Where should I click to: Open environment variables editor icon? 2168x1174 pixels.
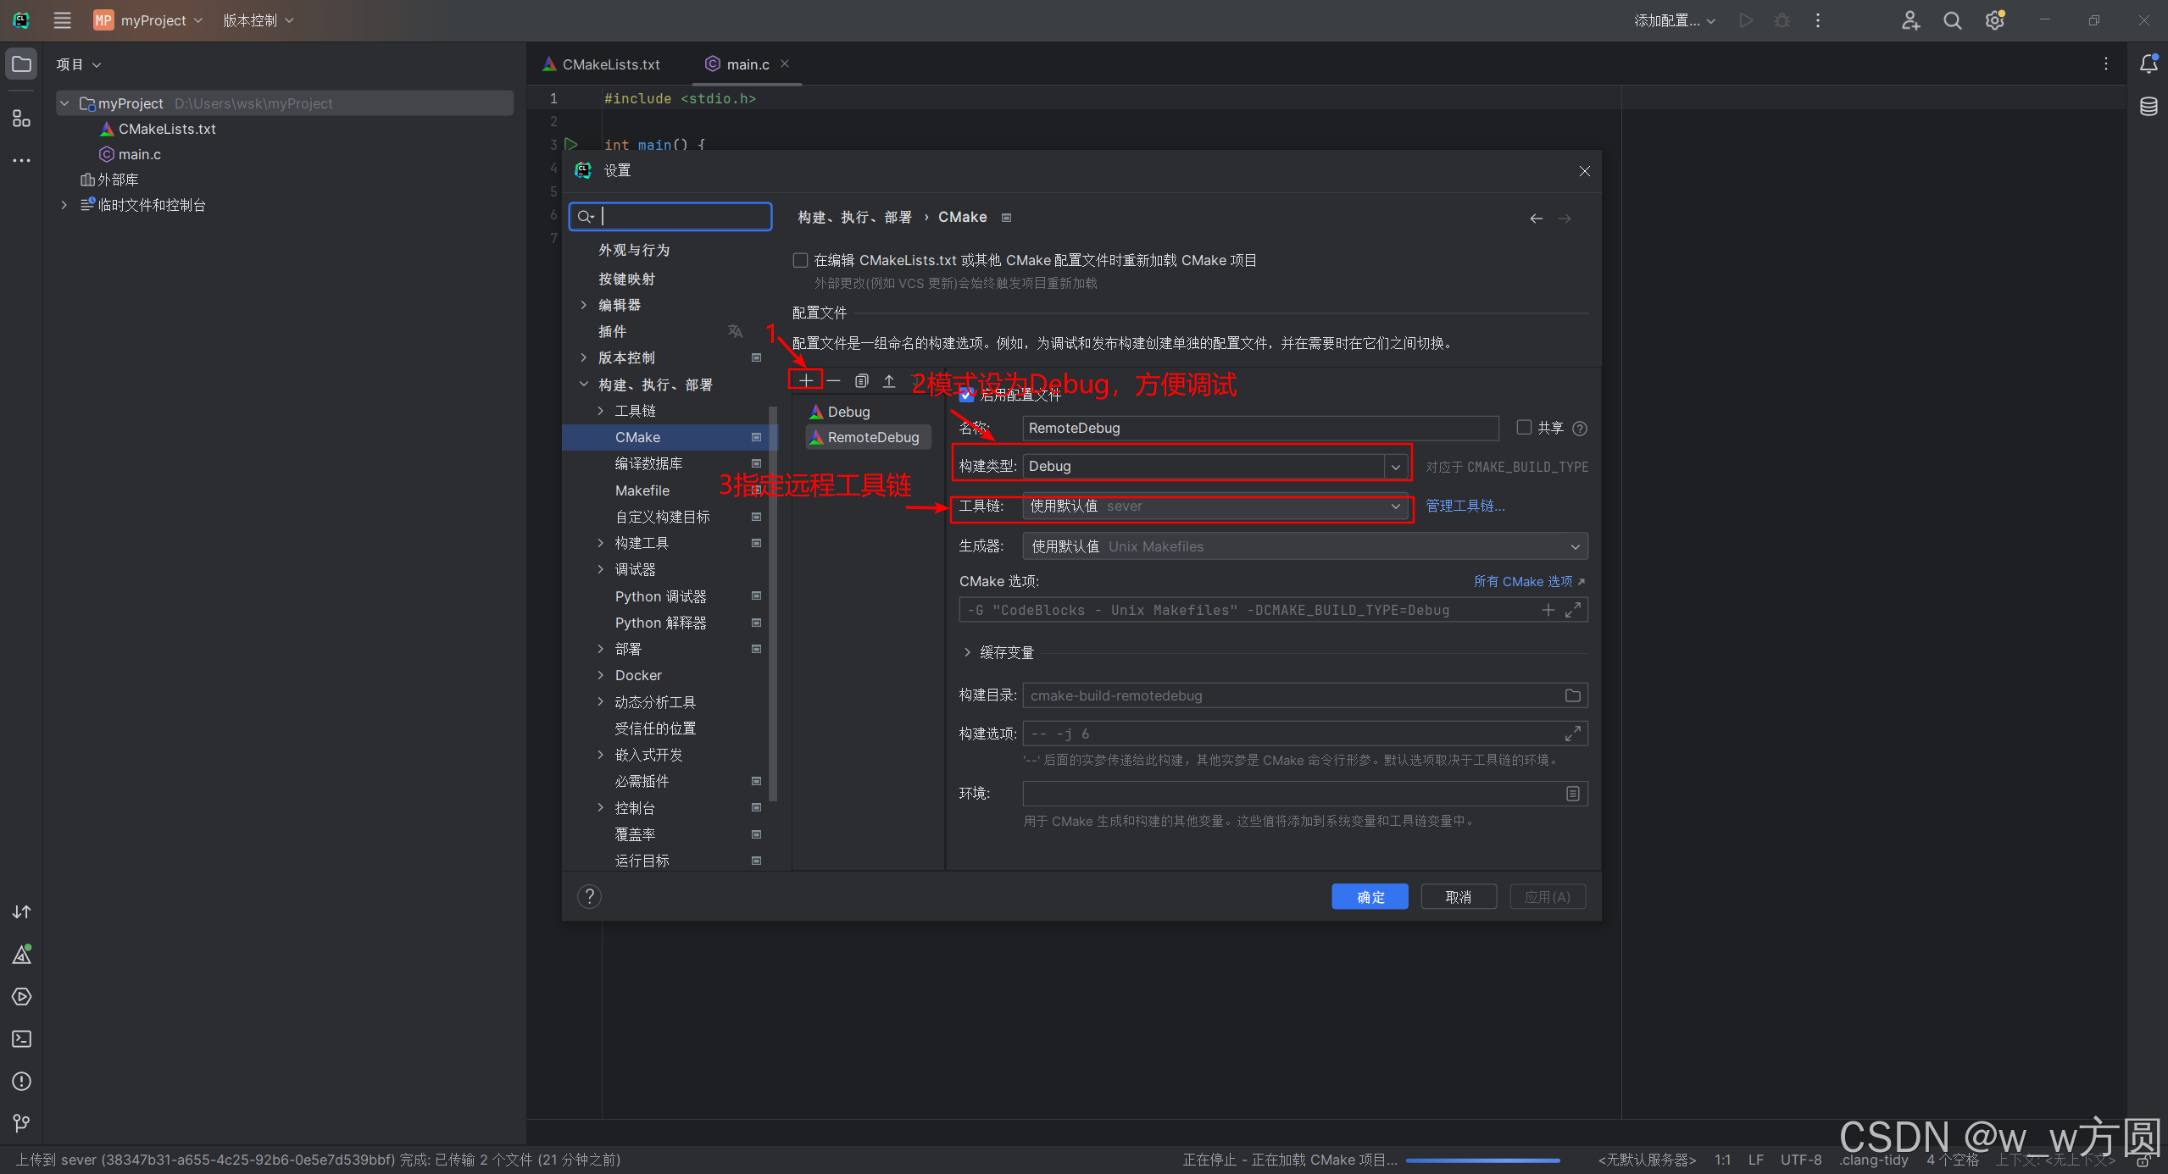point(1573,794)
